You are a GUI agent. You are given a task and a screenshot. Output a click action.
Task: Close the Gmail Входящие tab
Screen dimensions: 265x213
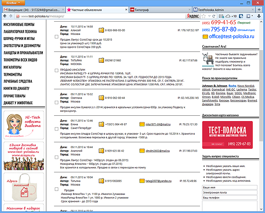pyautogui.click(x=63, y=10)
